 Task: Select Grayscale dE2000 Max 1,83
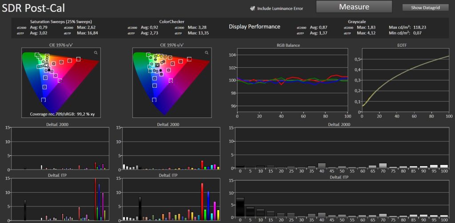point(366,27)
